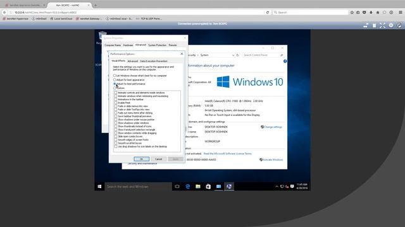Viewport: 405px width, 227px height.
Task: Select Let Windows choose what's best radio
Action: click(115, 76)
